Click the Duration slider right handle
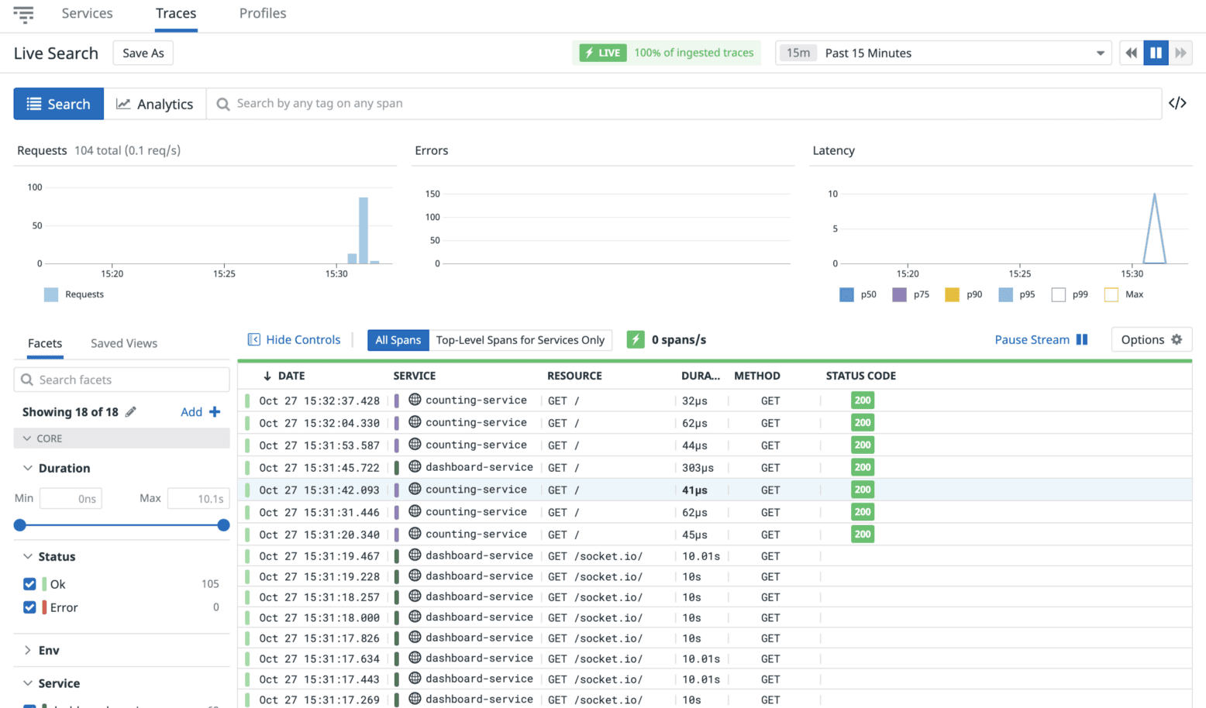The image size is (1206, 708). point(223,525)
